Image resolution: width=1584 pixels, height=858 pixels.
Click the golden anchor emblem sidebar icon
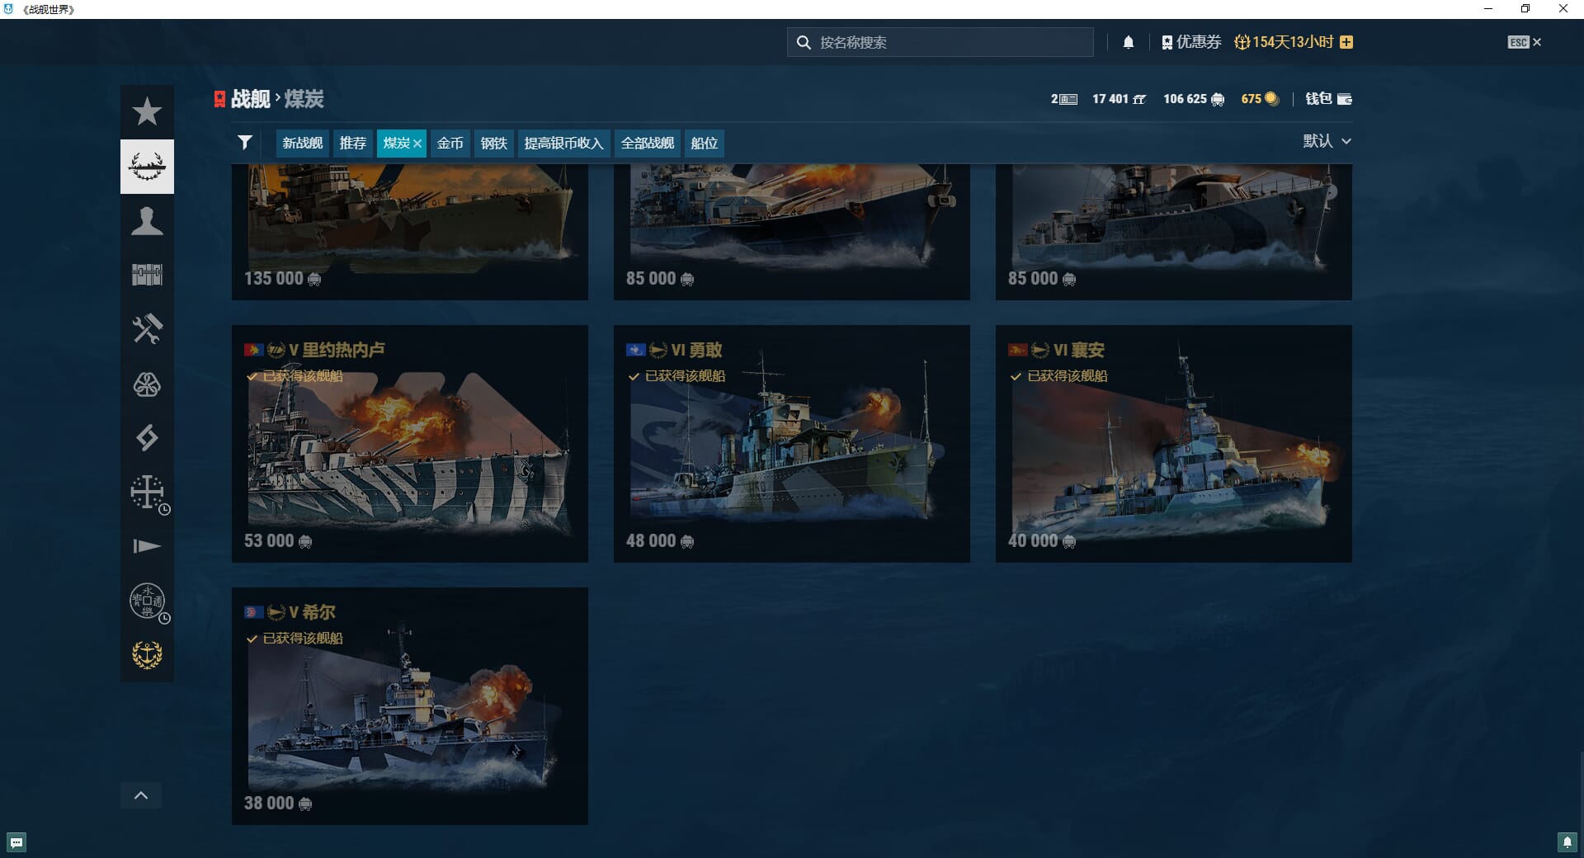(x=147, y=655)
